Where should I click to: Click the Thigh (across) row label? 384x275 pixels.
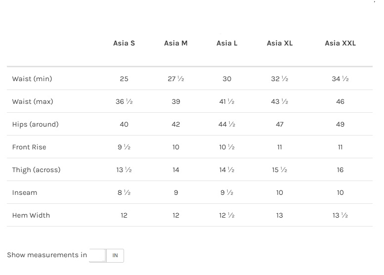[x=36, y=170]
